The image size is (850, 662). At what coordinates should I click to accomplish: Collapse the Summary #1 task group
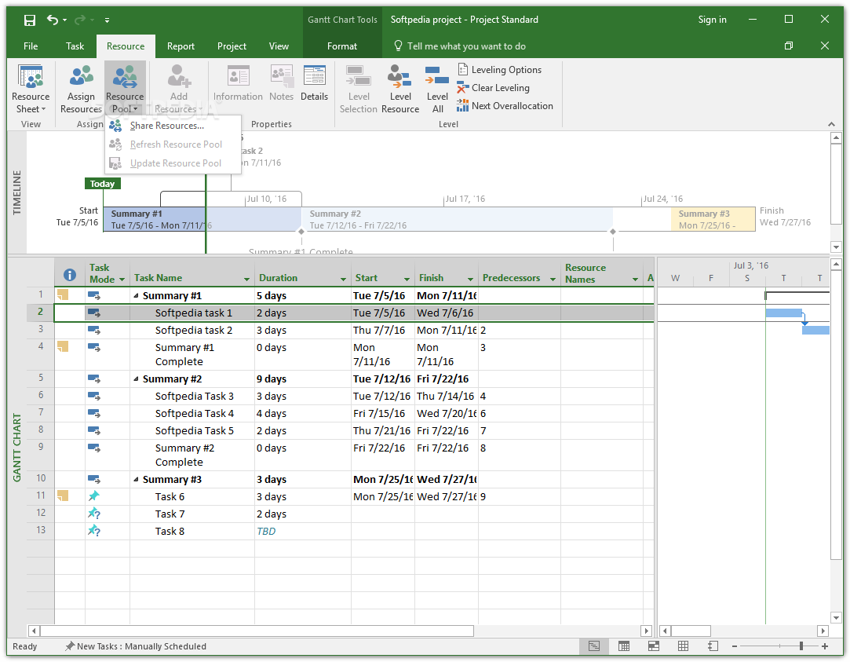click(136, 295)
